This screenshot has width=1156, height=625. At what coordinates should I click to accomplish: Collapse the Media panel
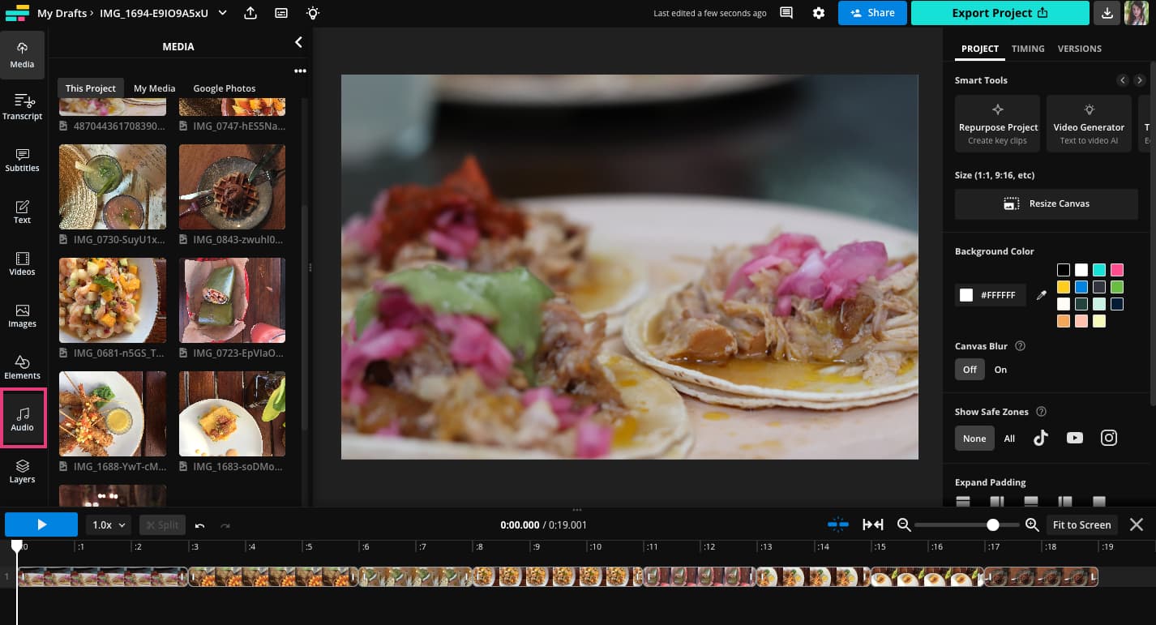pyautogui.click(x=298, y=42)
